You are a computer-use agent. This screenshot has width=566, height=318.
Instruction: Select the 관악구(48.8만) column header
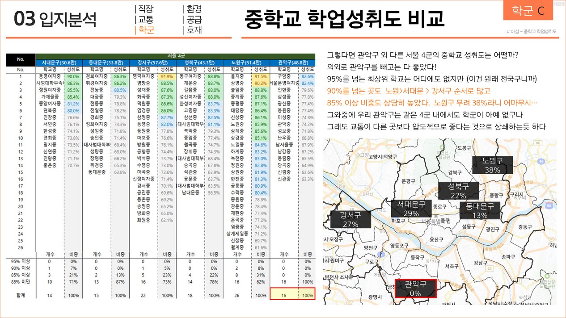point(292,63)
